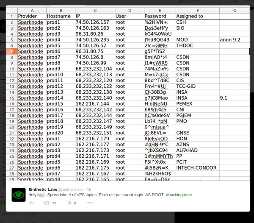Click the "Provider" header cell

[32, 16]
